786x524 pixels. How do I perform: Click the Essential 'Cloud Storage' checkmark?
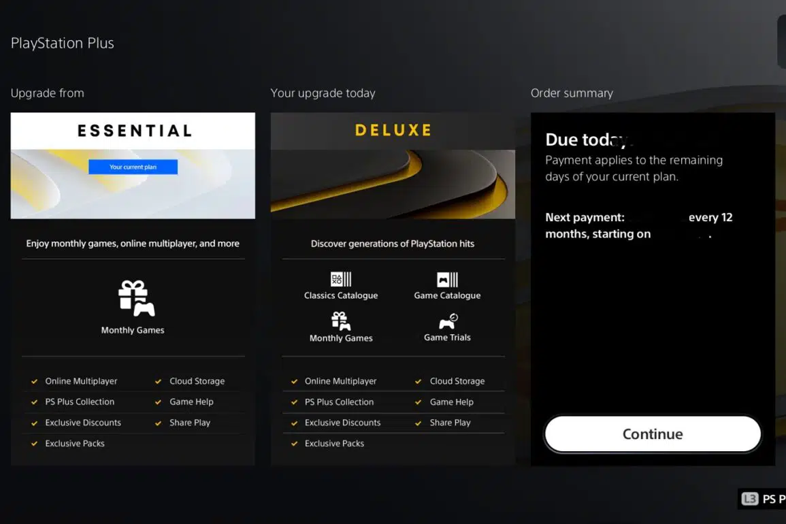(x=158, y=382)
